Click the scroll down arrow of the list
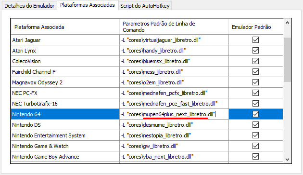This screenshot has width=303, height=175. coord(287,160)
